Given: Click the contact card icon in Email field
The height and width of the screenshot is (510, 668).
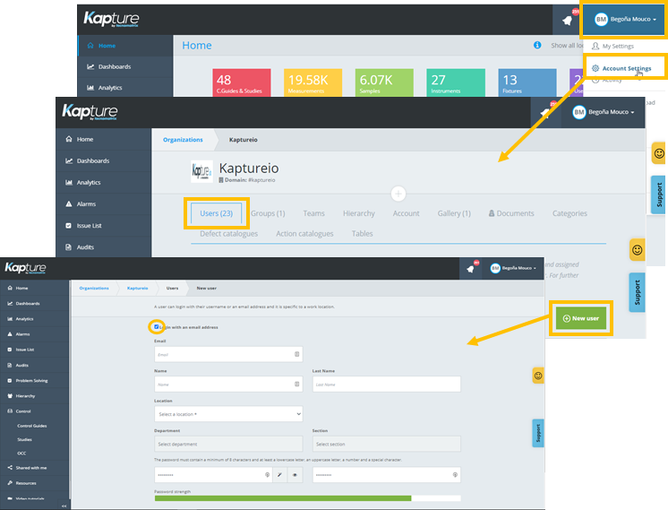Looking at the screenshot, I should [297, 354].
